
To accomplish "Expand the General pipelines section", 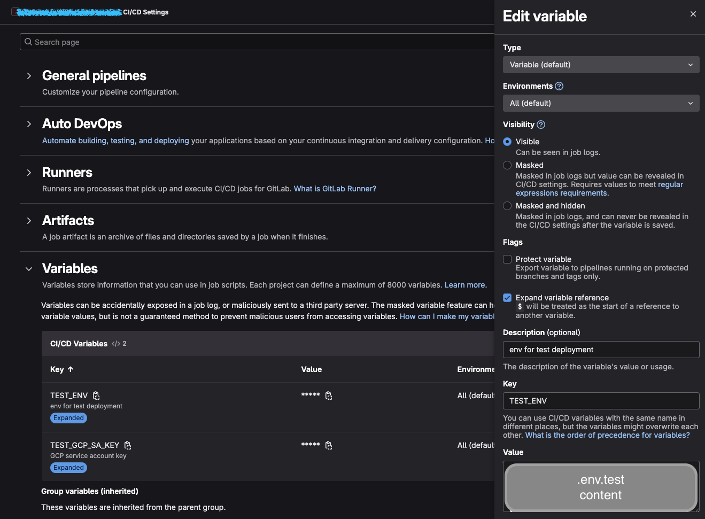I will click(x=29, y=76).
